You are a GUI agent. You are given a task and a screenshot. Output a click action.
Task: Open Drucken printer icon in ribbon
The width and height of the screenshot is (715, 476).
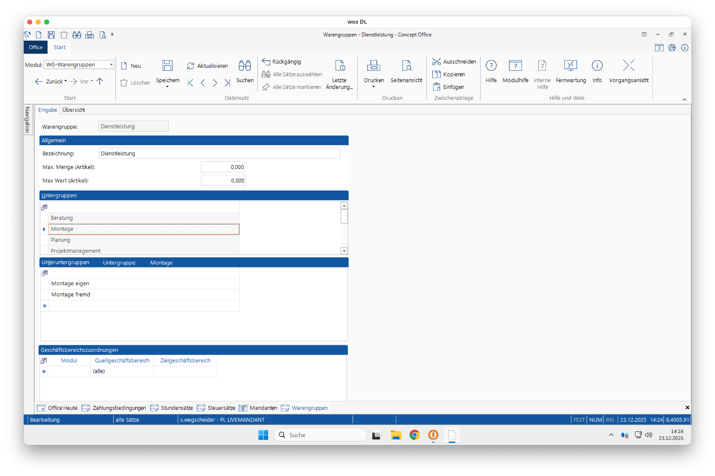(x=374, y=66)
